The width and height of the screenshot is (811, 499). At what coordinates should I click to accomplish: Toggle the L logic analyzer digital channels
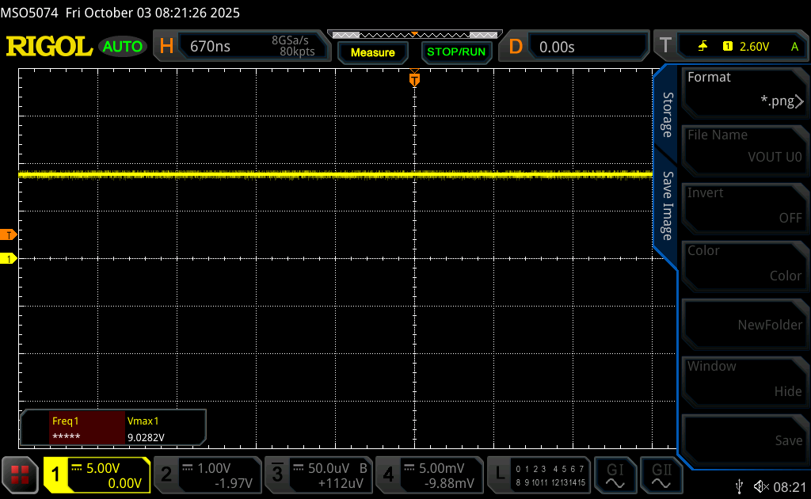539,475
